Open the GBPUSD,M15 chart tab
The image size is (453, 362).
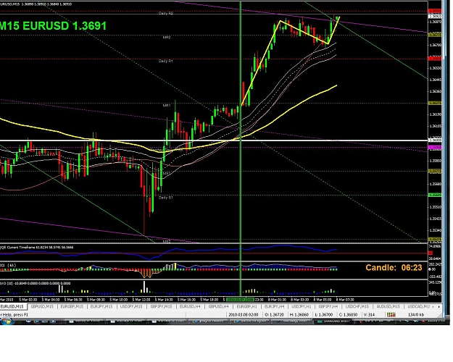[42, 306]
